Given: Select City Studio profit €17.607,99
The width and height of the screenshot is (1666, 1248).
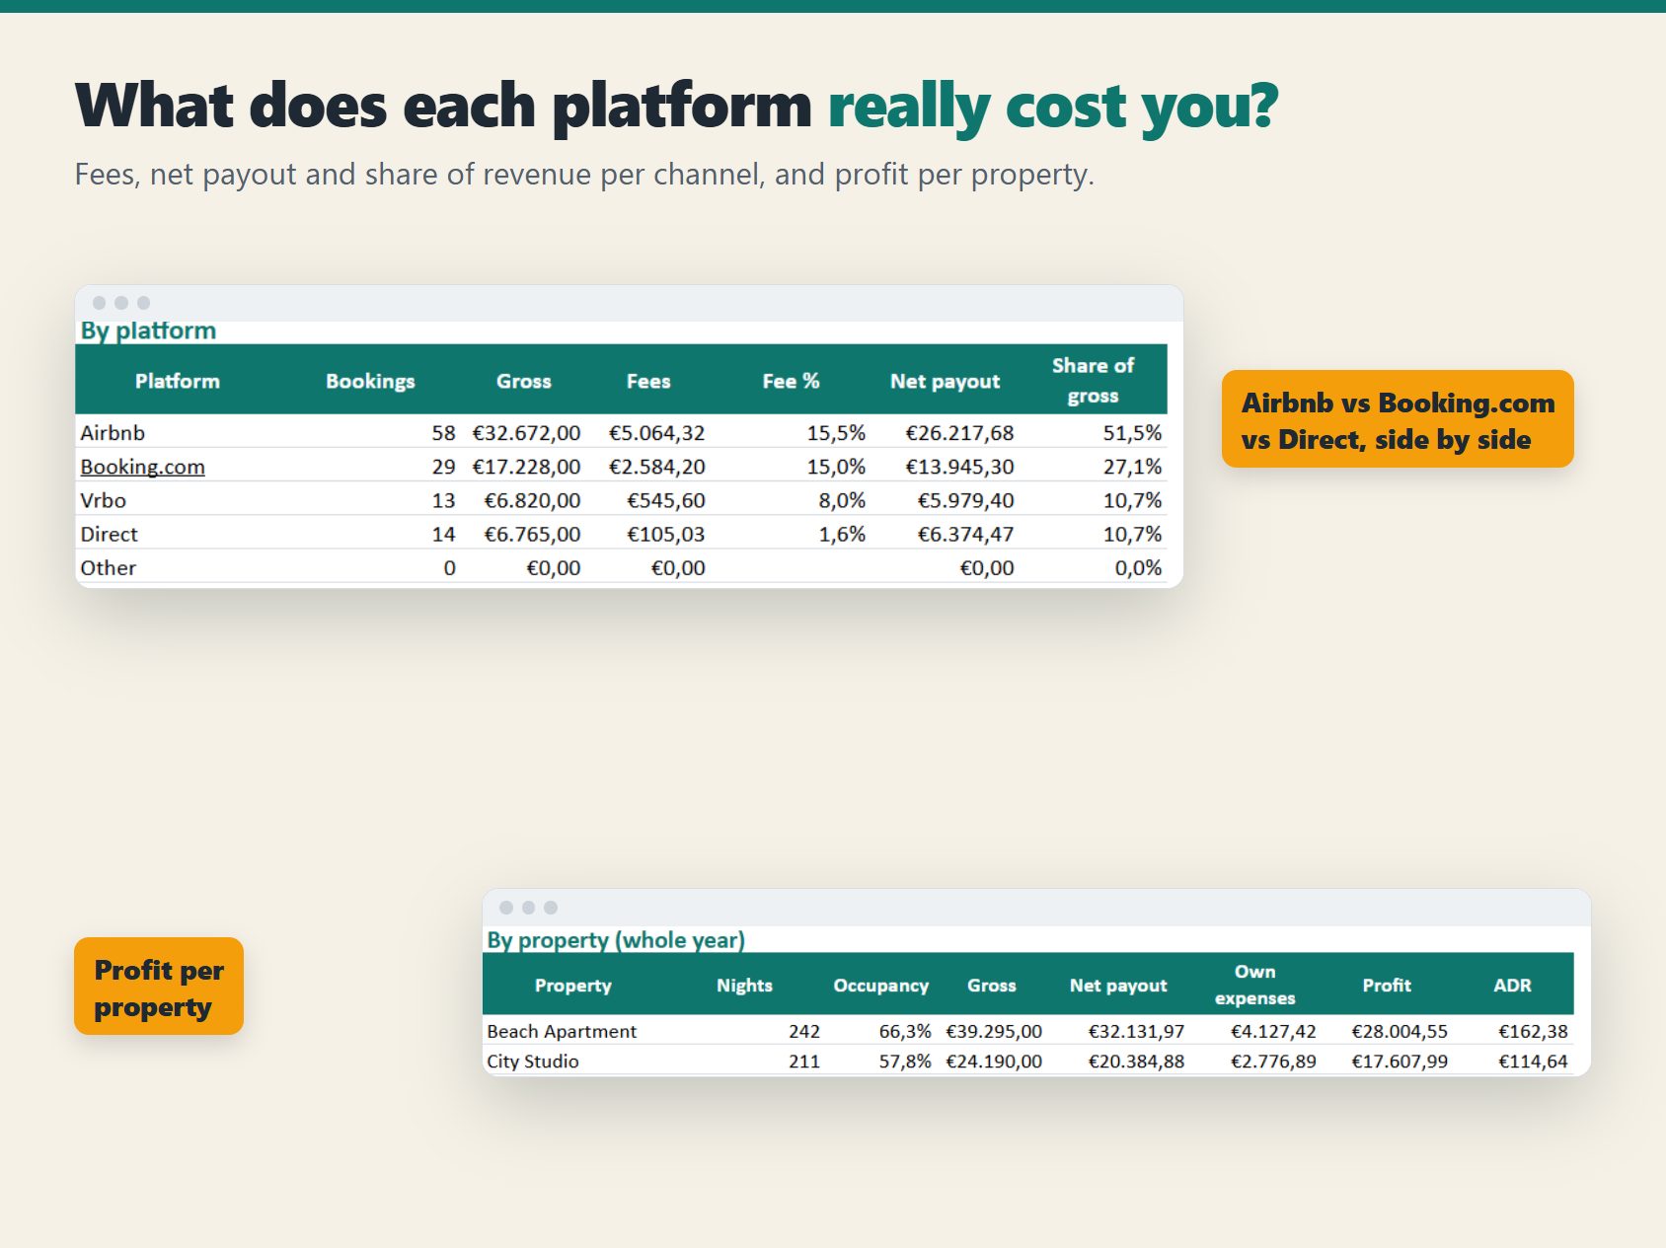Looking at the screenshot, I should tap(1400, 1062).
